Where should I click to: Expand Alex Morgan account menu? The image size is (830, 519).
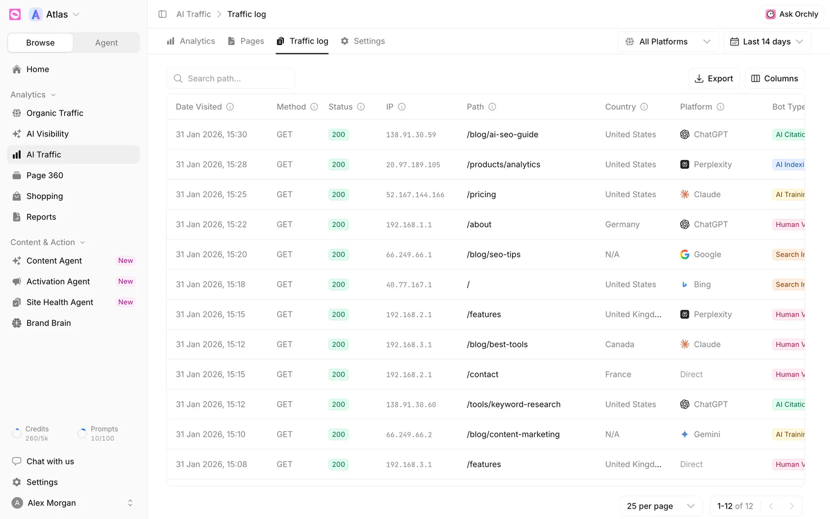[74, 503]
